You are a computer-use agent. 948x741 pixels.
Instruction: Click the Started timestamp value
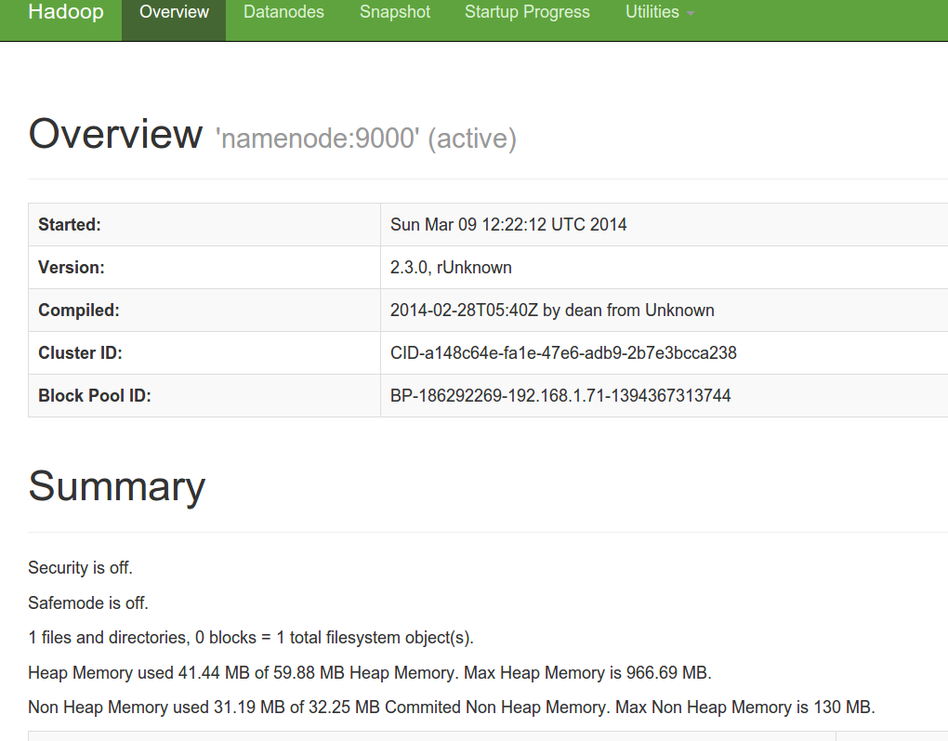tap(507, 224)
